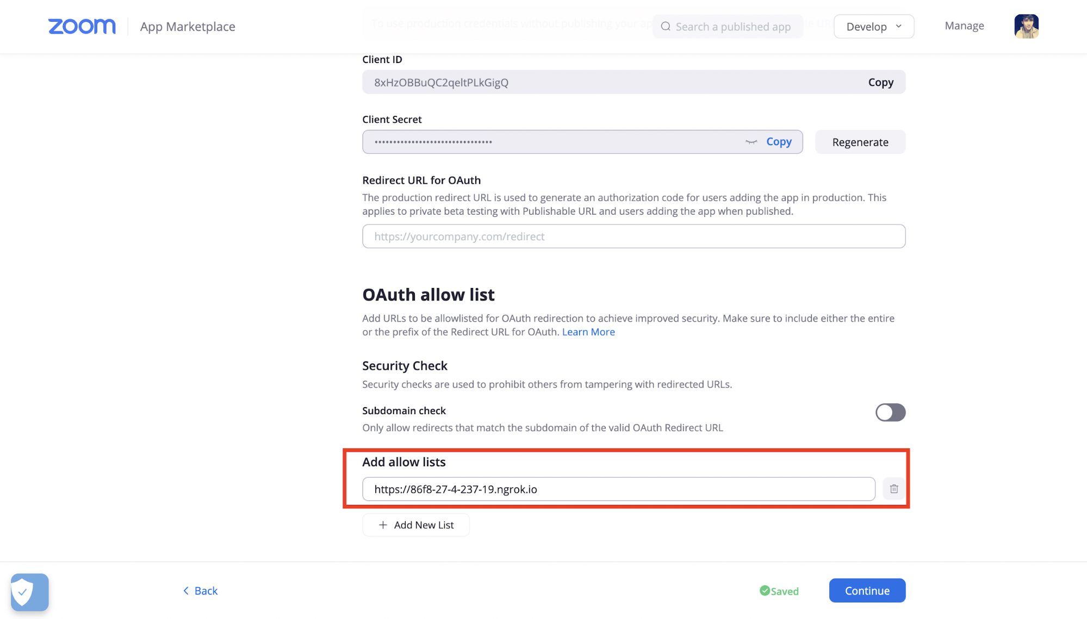Delete the ngrok allow list entry
Viewport: 1087px width, 619px height.
point(893,489)
